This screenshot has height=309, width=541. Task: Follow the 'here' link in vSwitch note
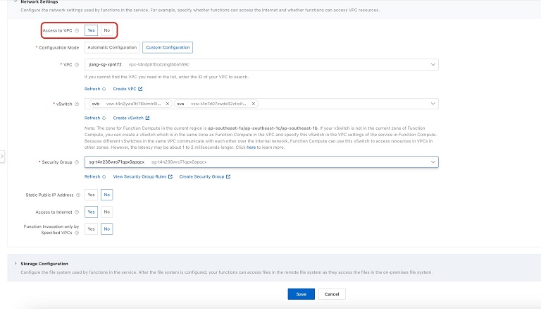pyautogui.click(x=251, y=147)
